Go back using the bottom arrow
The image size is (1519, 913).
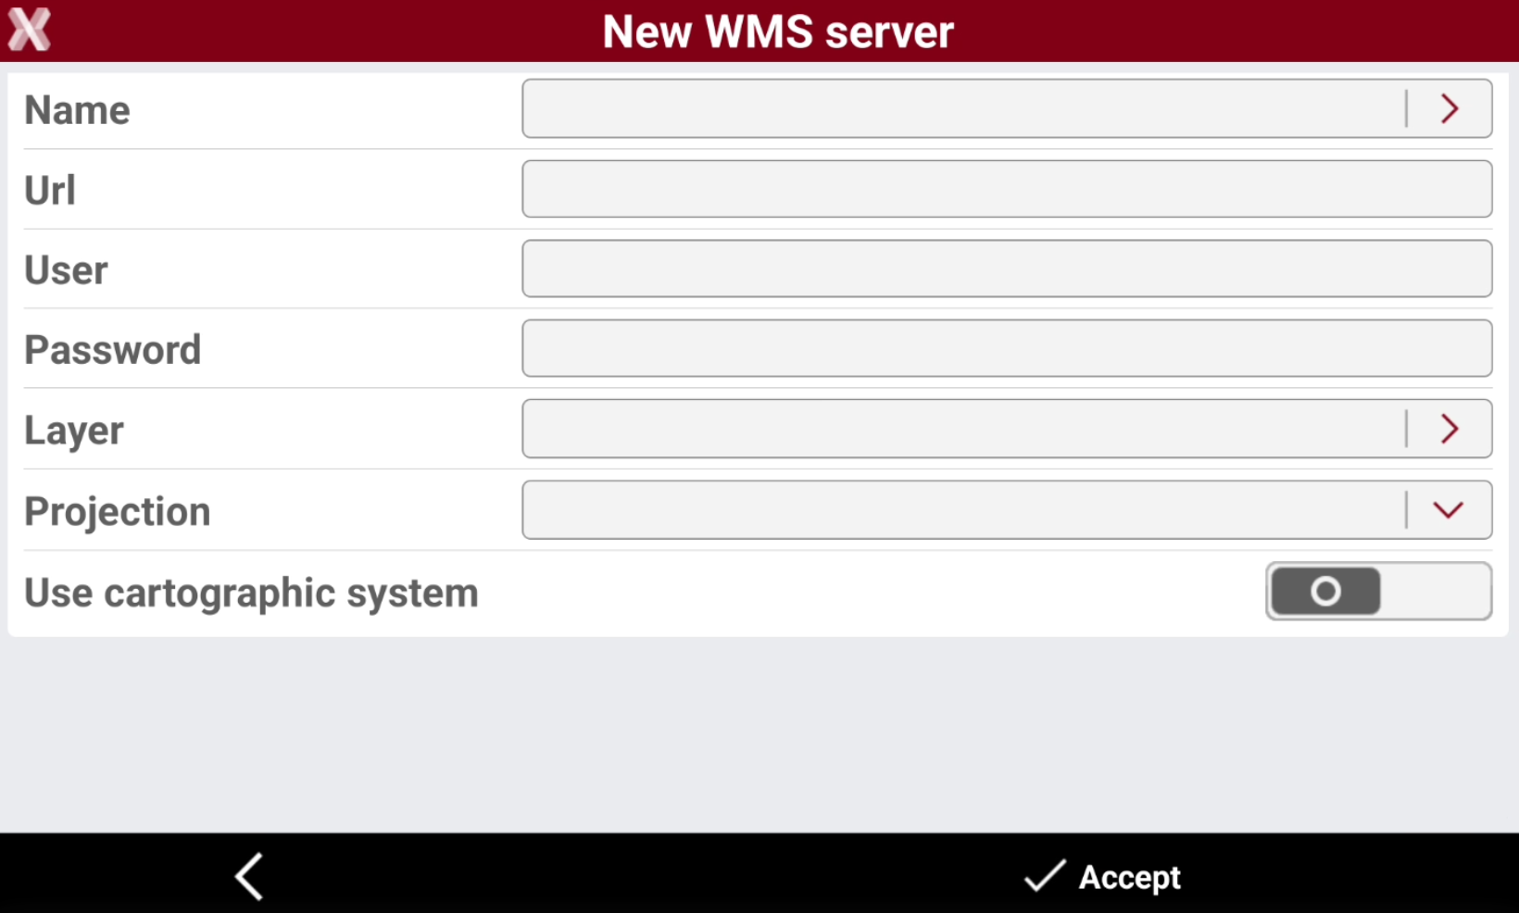pyautogui.click(x=249, y=876)
